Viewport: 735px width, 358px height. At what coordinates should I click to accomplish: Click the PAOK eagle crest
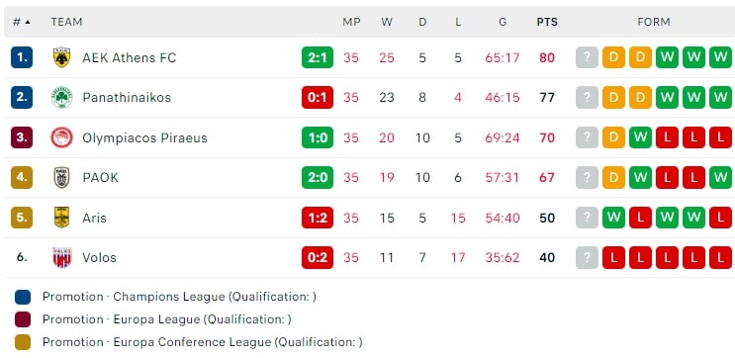click(x=61, y=178)
